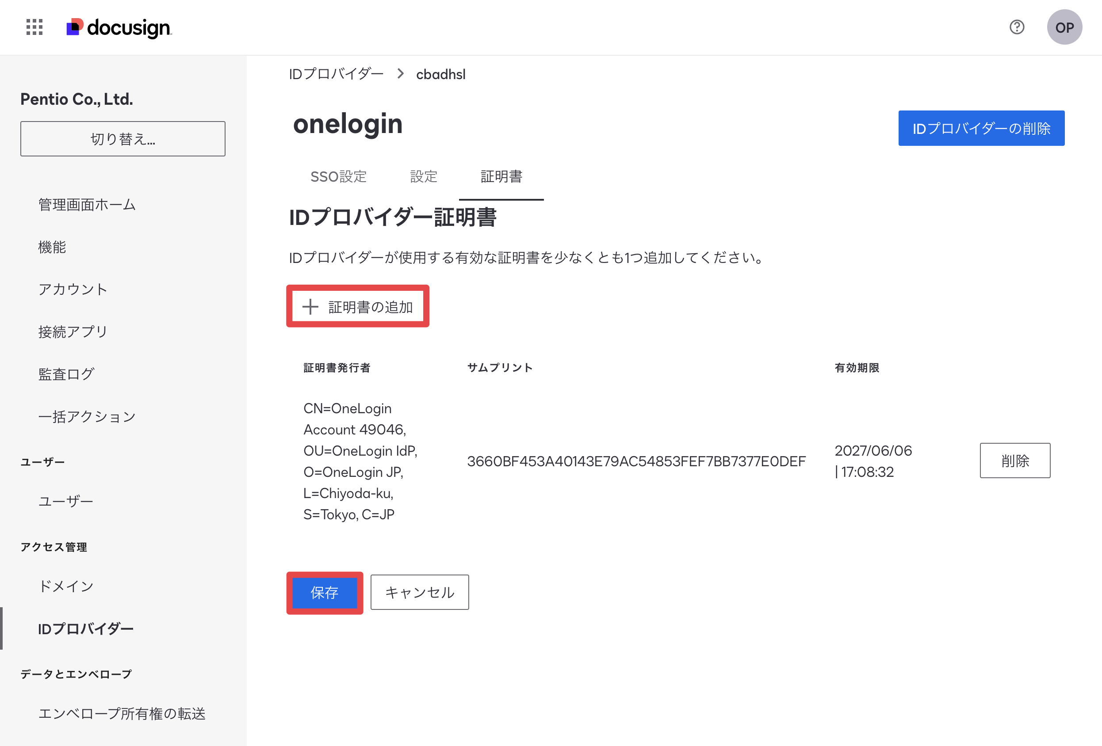Open 機能 in the sidebar

tap(52, 247)
